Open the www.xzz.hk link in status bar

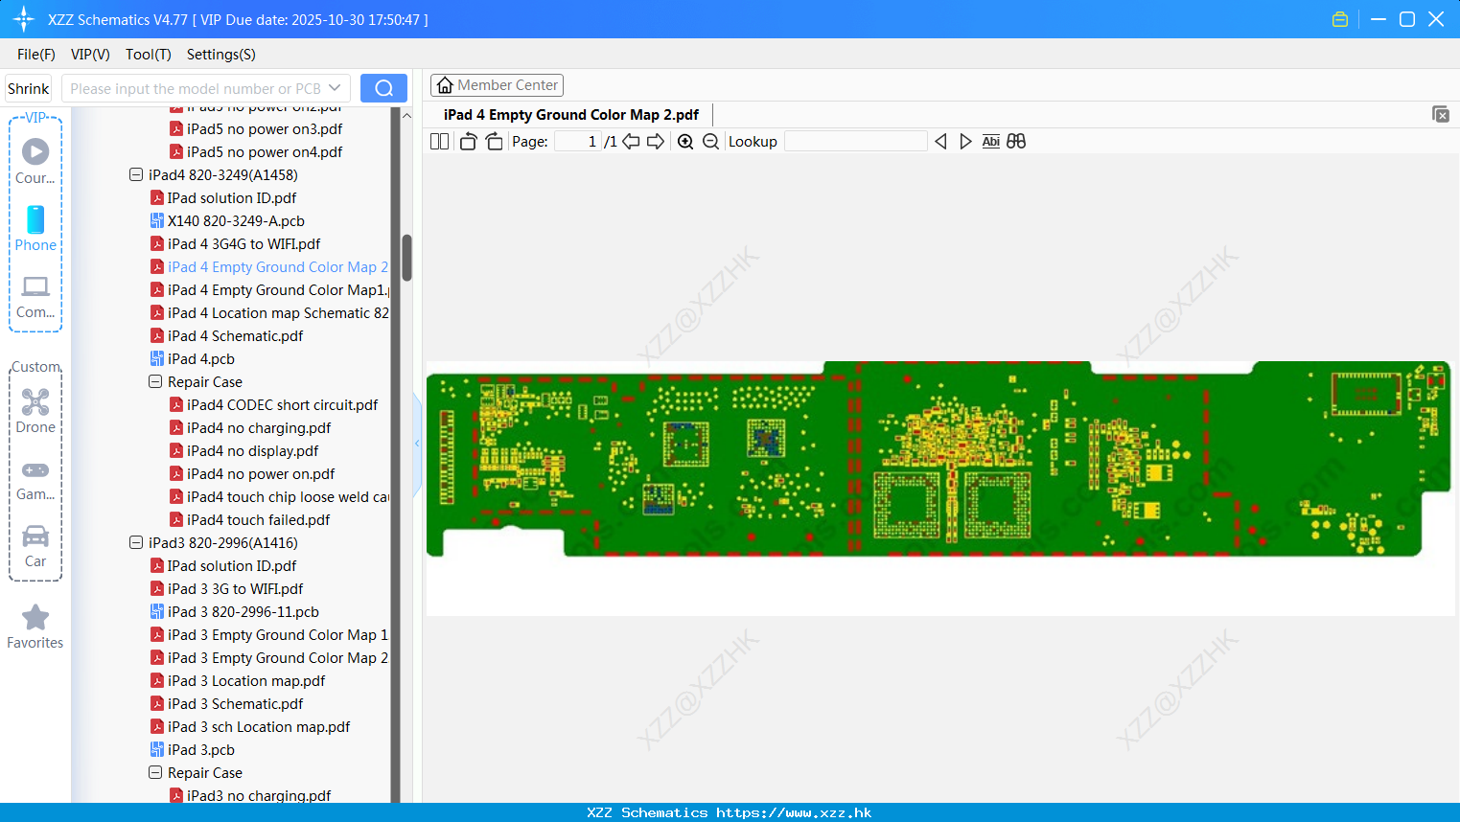point(794,812)
